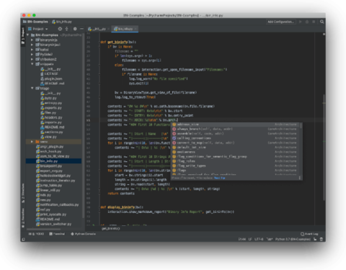The width and height of the screenshot is (346, 270).
Task: Click the Add Configuration button
Action: (281, 22)
